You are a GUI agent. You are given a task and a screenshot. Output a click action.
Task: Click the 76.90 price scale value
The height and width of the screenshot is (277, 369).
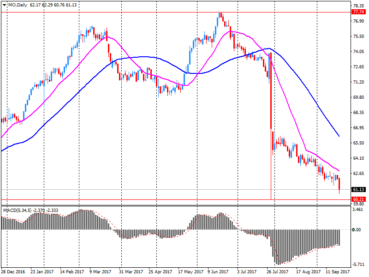358,21
